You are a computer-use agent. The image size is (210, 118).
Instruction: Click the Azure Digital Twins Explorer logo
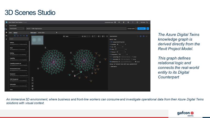(x=6, y=22)
